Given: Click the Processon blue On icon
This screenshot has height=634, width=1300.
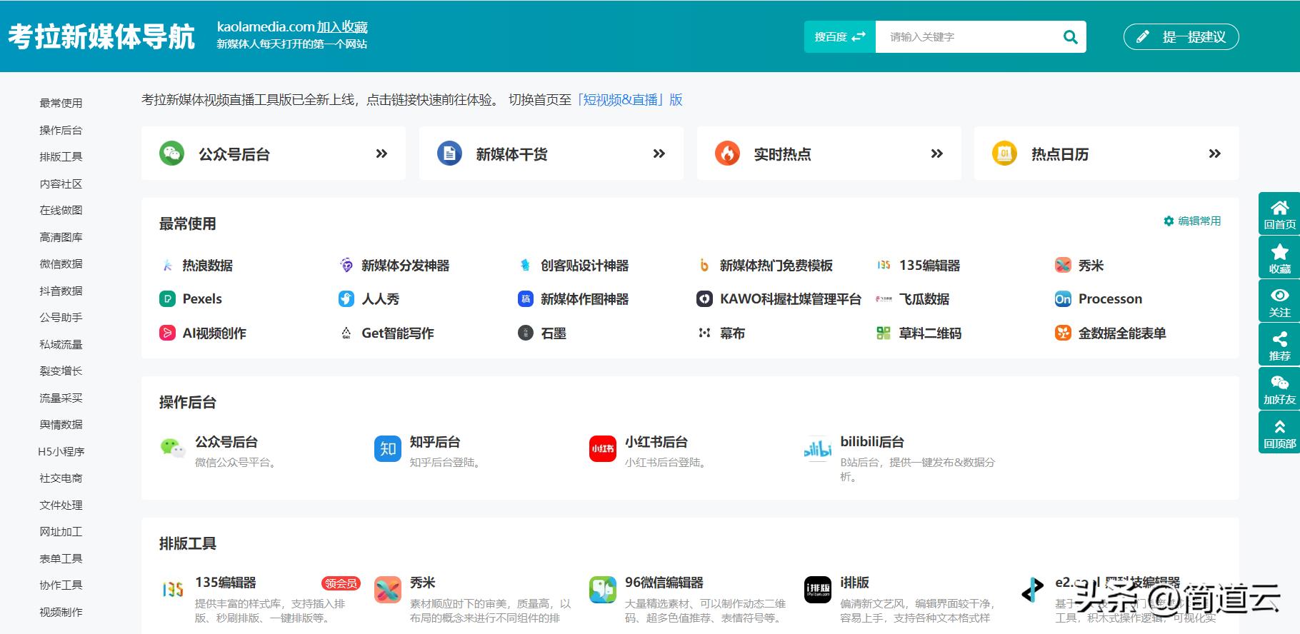Looking at the screenshot, I should [x=1064, y=299].
